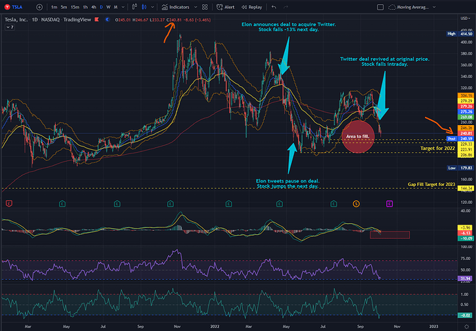Open the Moving Averag... saved layout
The width and height of the screenshot is (476, 331).
pos(409,7)
